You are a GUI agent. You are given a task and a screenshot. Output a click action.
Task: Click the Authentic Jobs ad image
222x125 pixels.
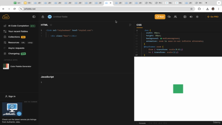coord(12,109)
